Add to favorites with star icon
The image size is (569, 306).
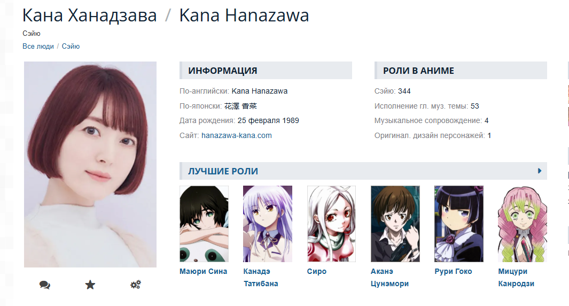[x=90, y=285]
